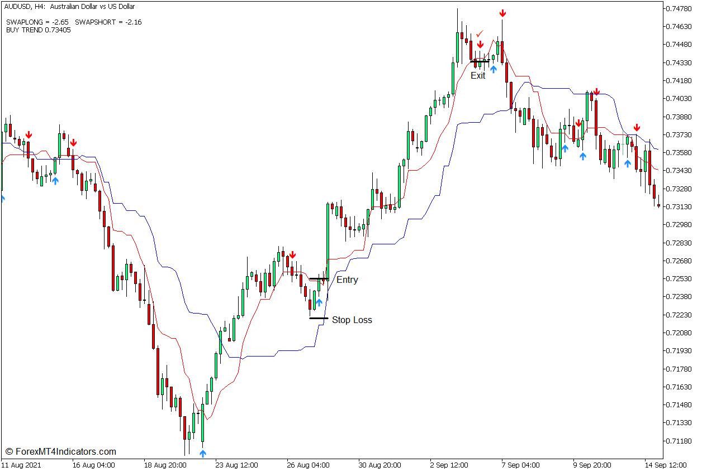The width and height of the screenshot is (702, 472).
Task: Click the 0.74780 price on the price scale
Action: tap(677, 8)
